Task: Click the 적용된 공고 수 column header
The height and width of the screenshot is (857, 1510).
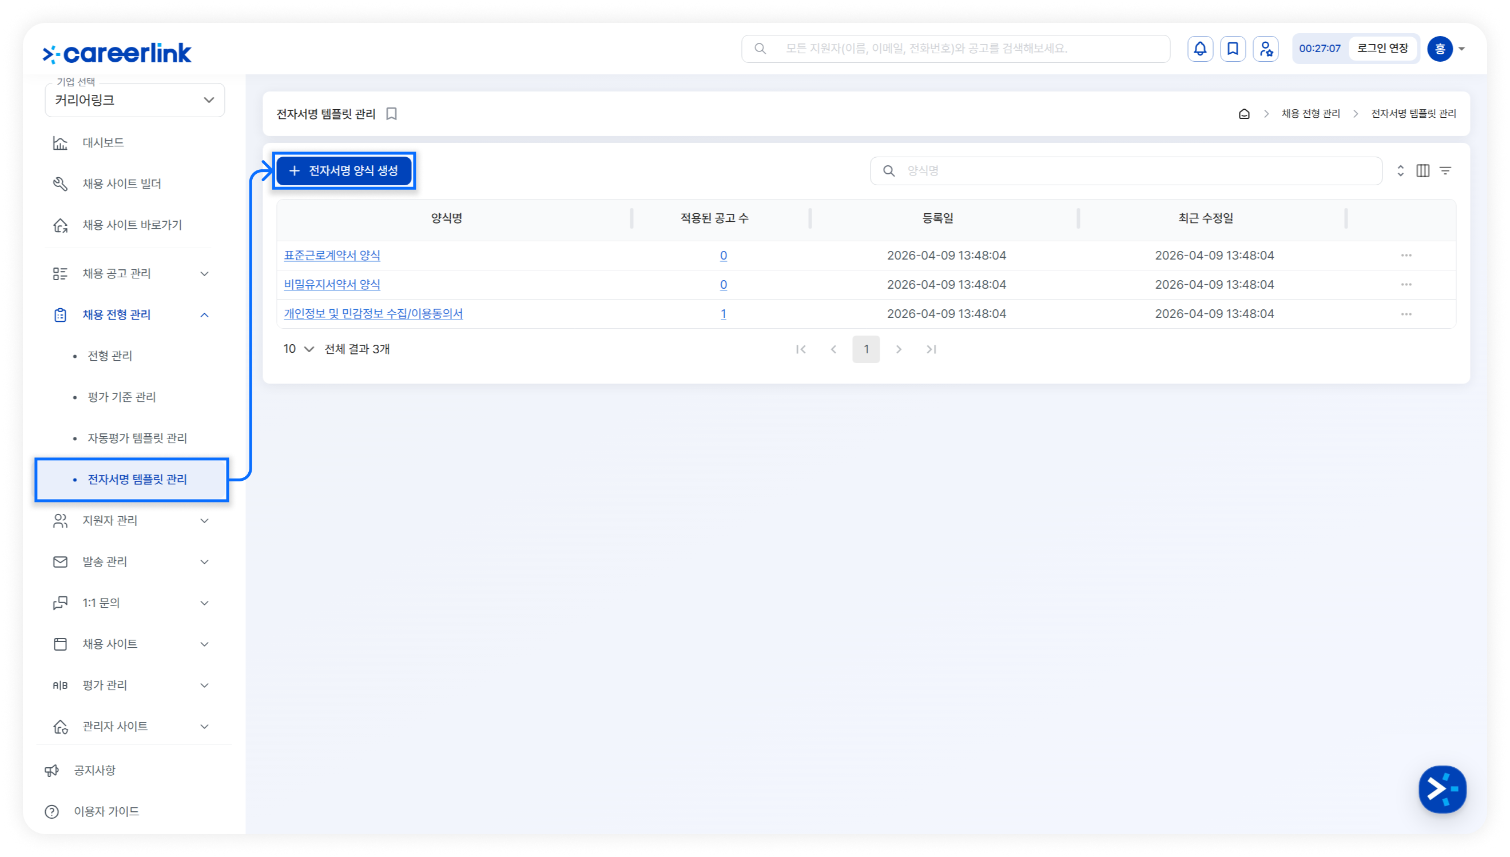Action: (x=714, y=218)
